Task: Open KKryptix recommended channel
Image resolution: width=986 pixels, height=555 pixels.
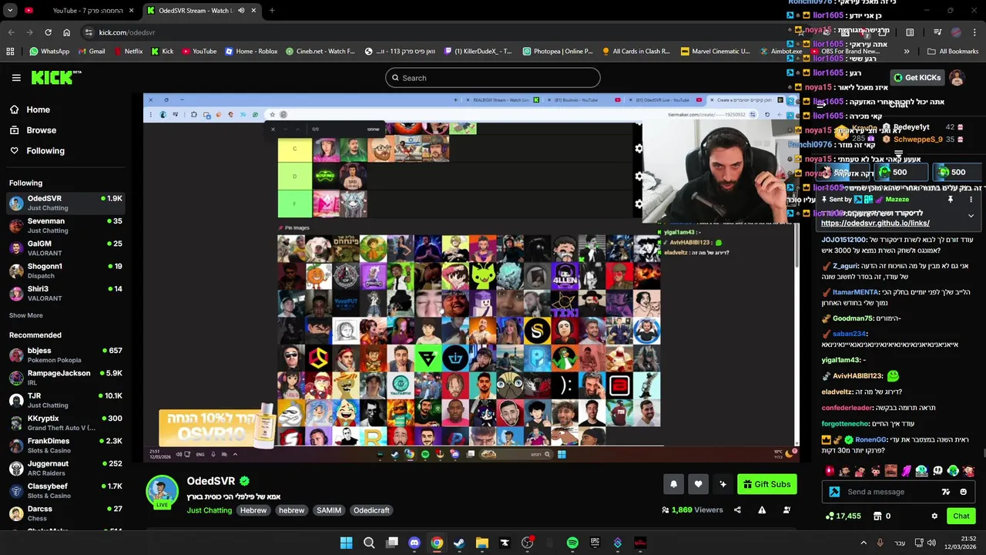Action: pos(65,423)
